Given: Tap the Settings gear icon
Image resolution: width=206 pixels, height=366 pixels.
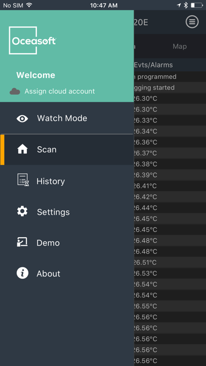Looking at the screenshot, I should pos(22,211).
